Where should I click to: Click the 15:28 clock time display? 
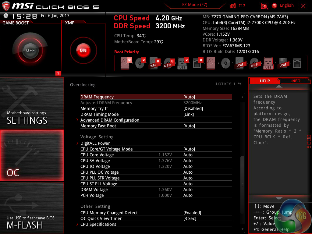24,16
